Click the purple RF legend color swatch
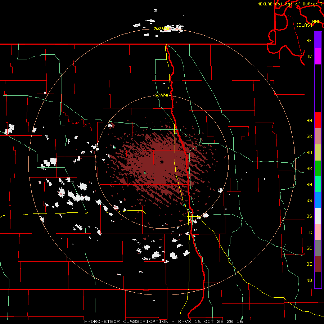This screenshot has width=324, height=324. click(318, 40)
